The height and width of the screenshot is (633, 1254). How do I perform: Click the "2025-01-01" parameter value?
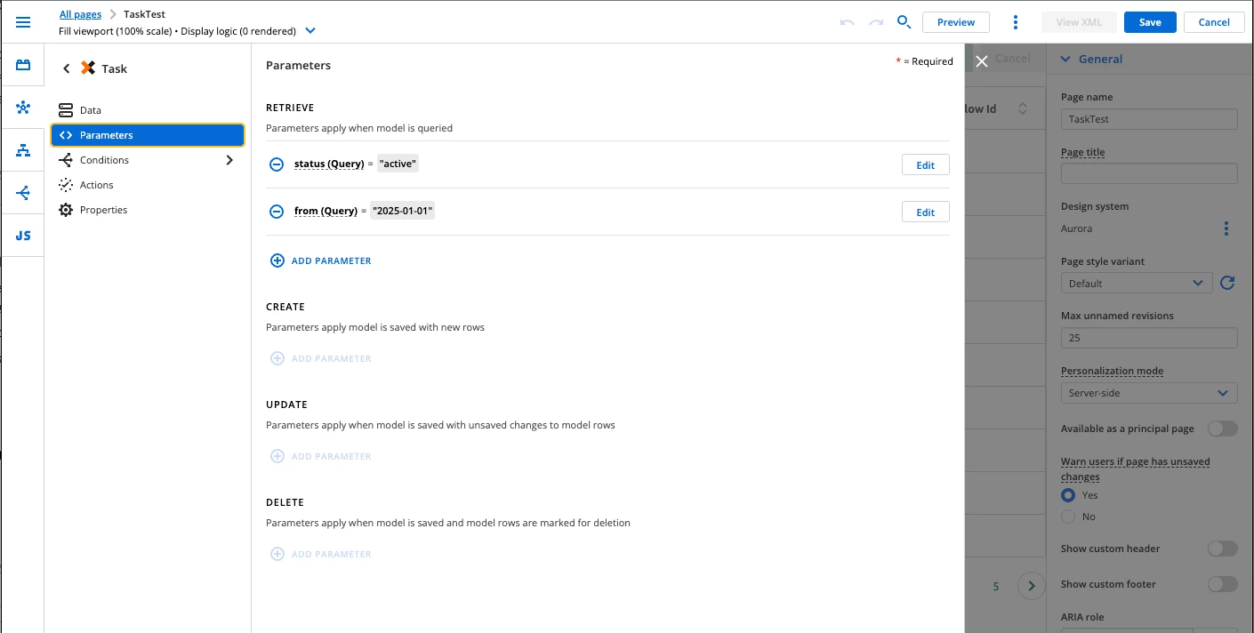pos(403,211)
